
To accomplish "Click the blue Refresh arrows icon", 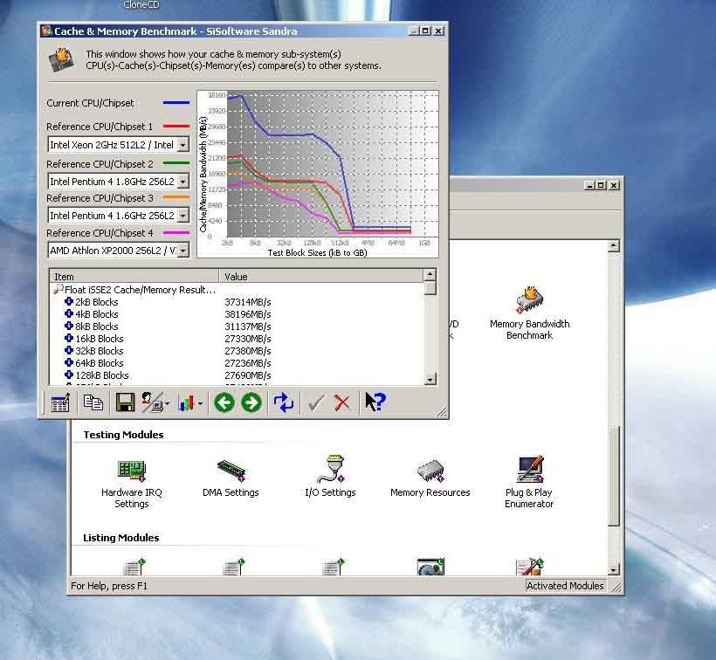I will [x=284, y=403].
